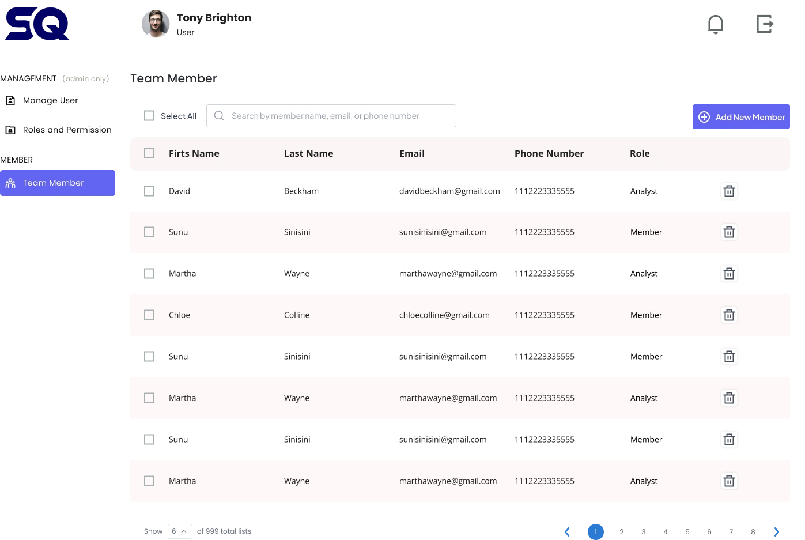
Task: Jump to page 5
Action: pyautogui.click(x=687, y=532)
